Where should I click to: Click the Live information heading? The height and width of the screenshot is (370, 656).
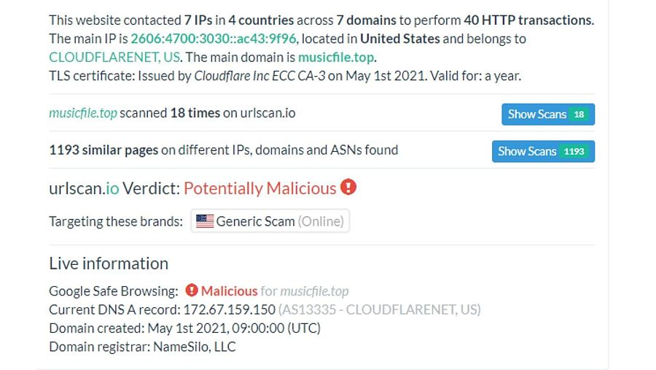(109, 263)
